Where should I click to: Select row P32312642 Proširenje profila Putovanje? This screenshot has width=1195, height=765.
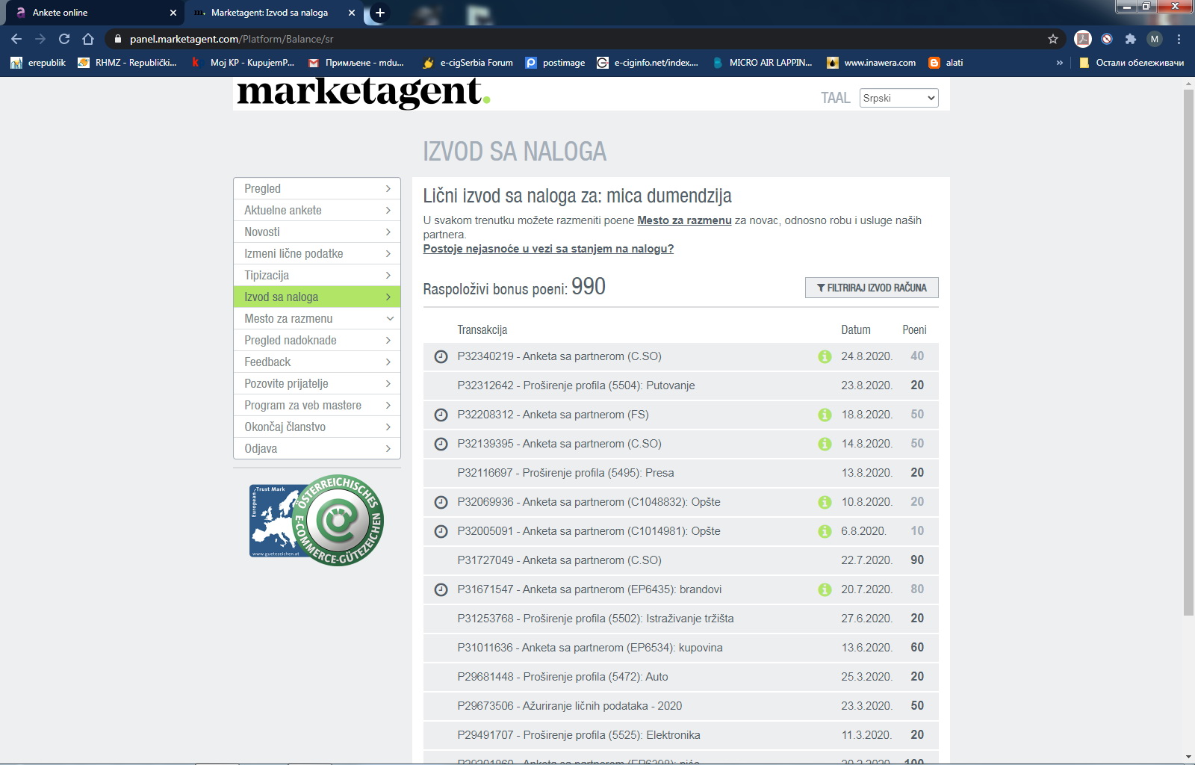point(680,385)
